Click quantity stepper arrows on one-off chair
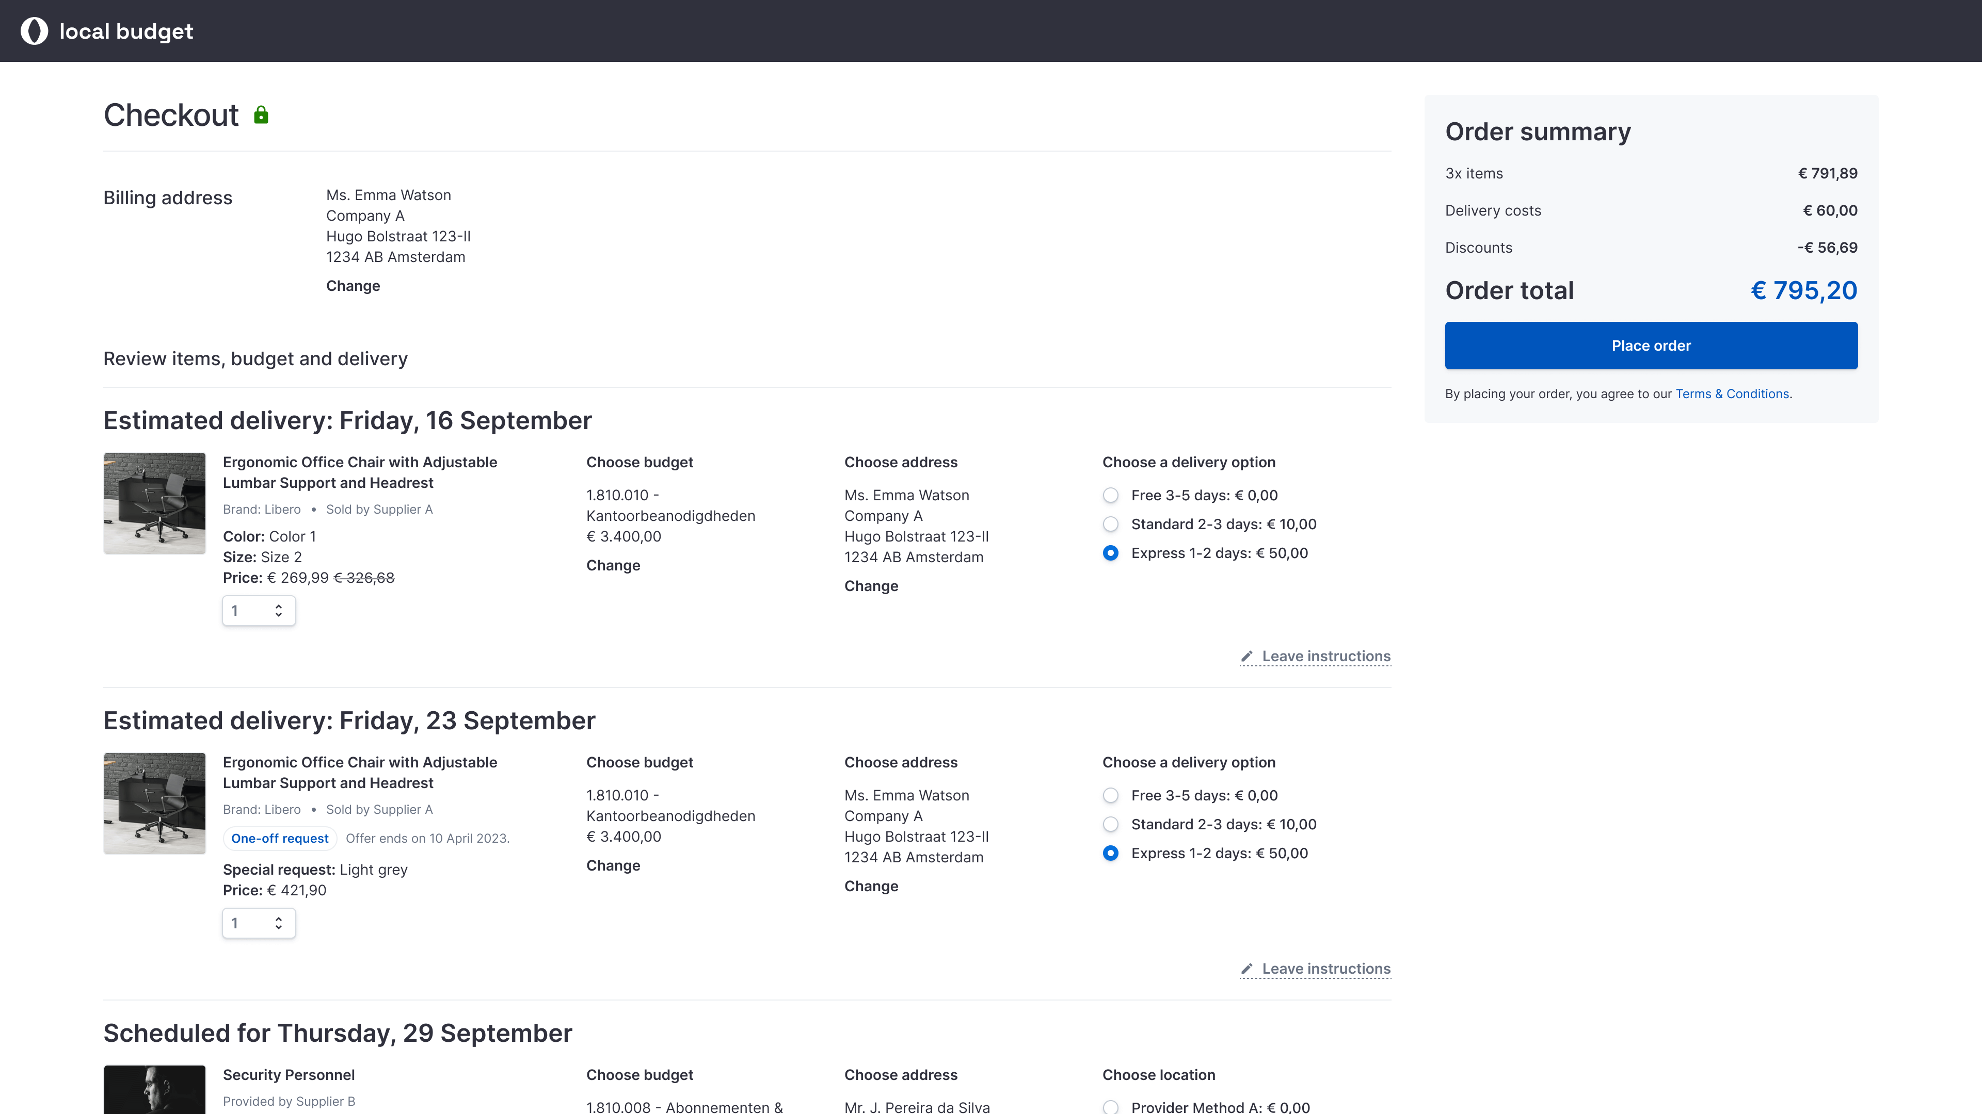Image resolution: width=1982 pixels, height=1114 pixels. [x=279, y=923]
